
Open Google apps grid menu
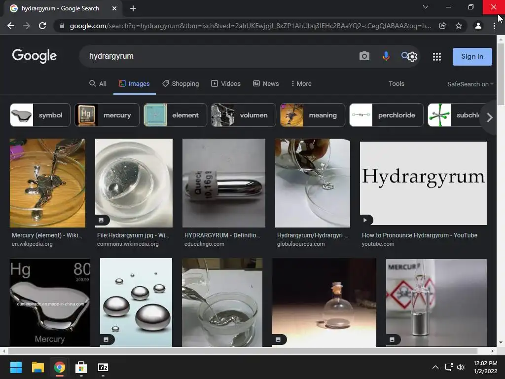click(436, 57)
